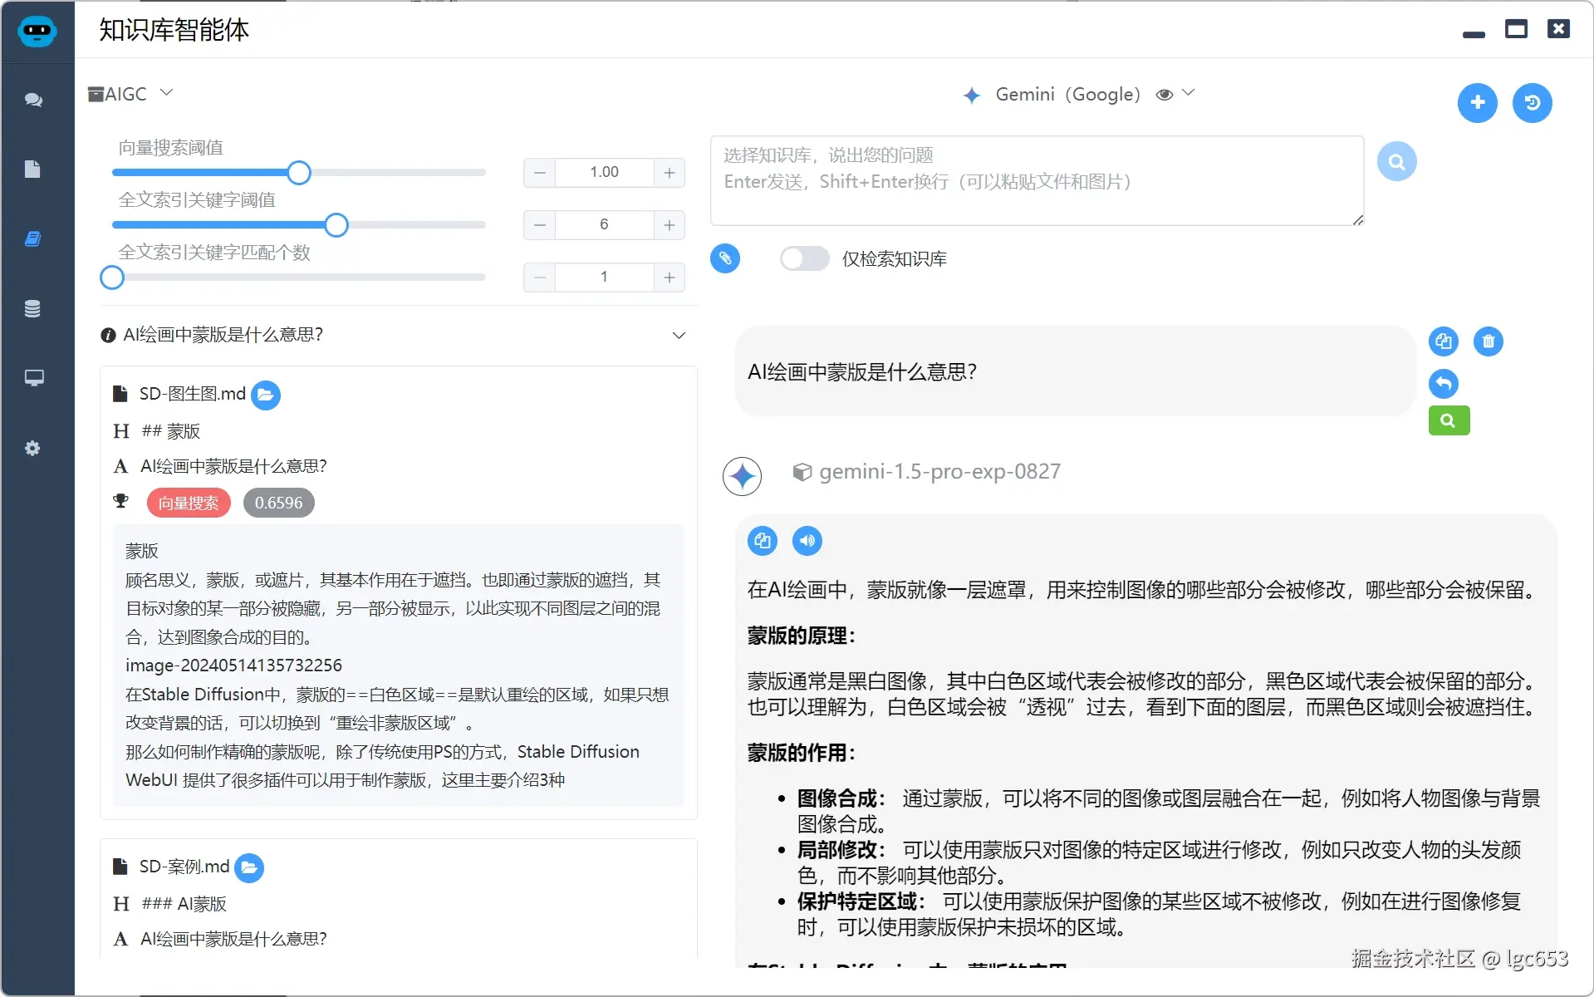Image resolution: width=1594 pixels, height=997 pixels.
Task: Open the knowledge base section in sidebar
Action: click(x=34, y=238)
